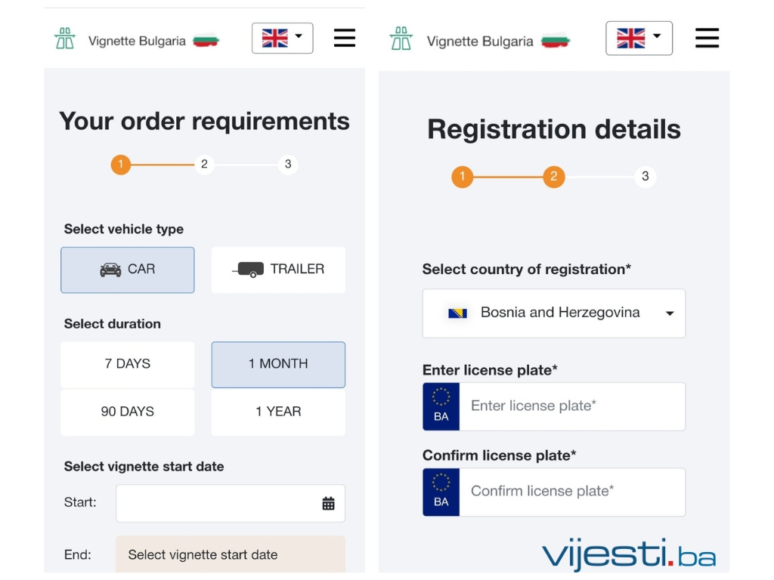Click the BA EU badge in the Confirm license plate field
The image size is (774, 580).
441,492
